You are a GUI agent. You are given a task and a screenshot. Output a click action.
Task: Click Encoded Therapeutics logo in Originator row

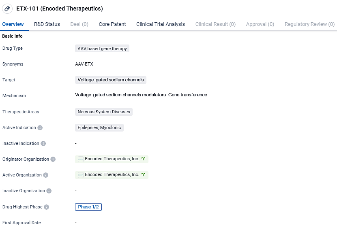[81, 159]
